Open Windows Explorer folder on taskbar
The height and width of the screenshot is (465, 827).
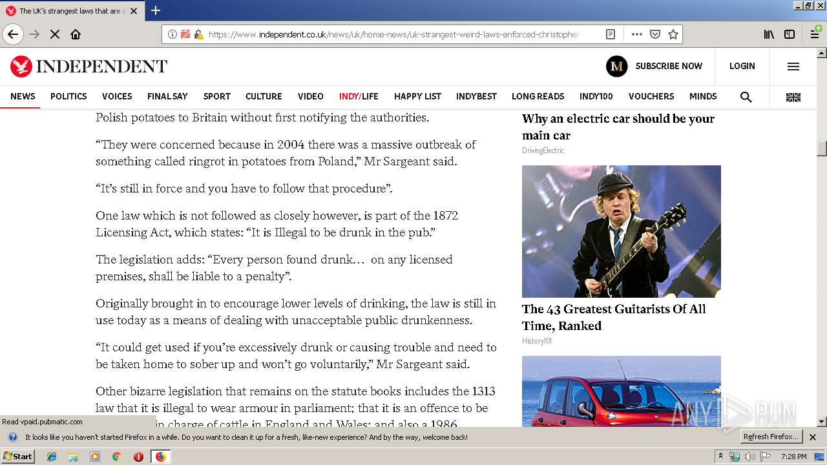[x=73, y=457]
